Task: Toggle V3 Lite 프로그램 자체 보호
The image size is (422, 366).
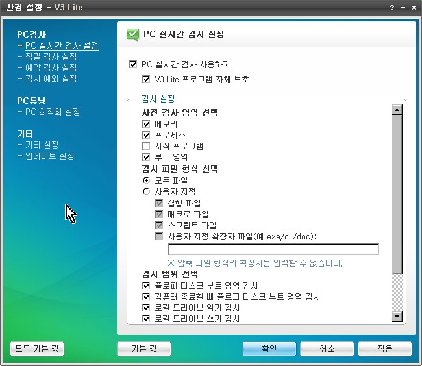Action: [146, 79]
